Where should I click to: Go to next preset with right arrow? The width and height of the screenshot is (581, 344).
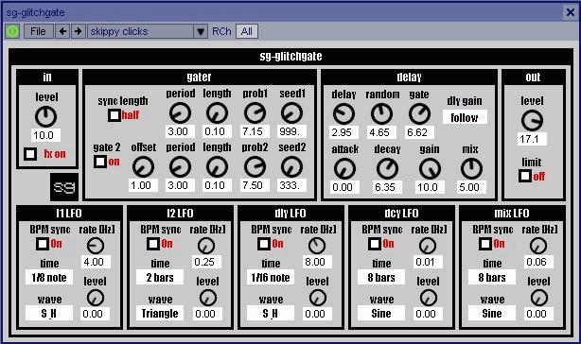point(79,31)
